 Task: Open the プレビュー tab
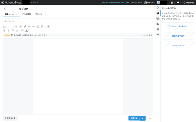(x=39, y=14)
